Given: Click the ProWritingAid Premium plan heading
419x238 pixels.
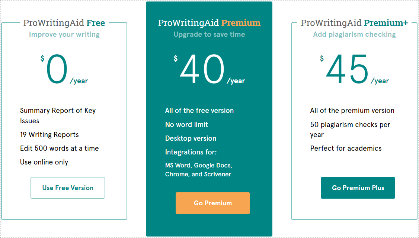Looking at the screenshot, I should tap(209, 23).
